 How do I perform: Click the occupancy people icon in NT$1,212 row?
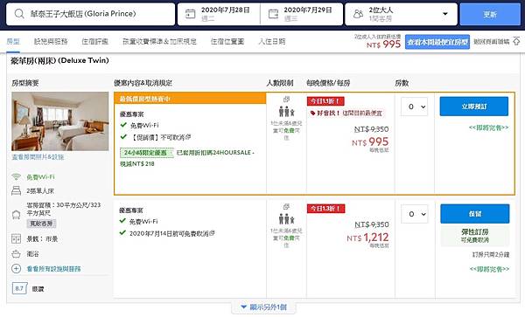coord(286,219)
